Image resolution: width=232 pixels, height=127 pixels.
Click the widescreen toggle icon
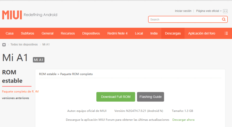coord(225,11)
